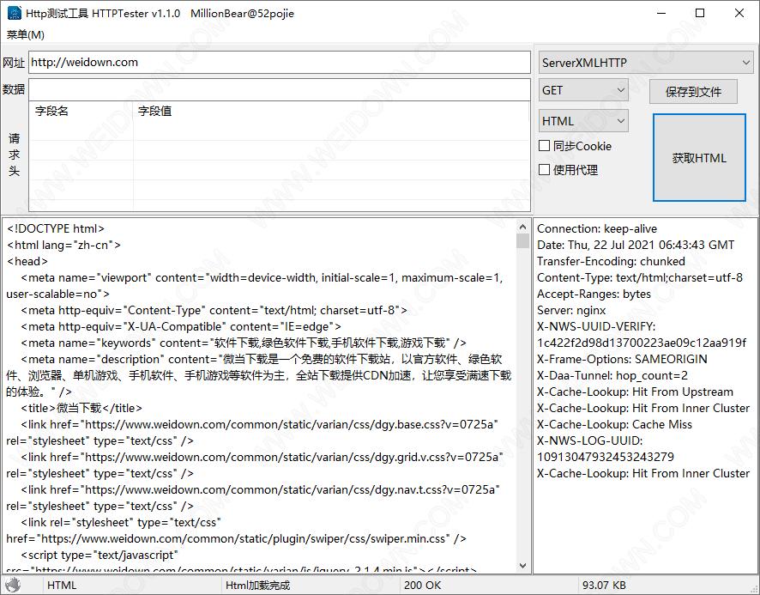Viewport: 760px width, 595px height.
Task: Click the 字段值 column header
Action: pos(331,111)
